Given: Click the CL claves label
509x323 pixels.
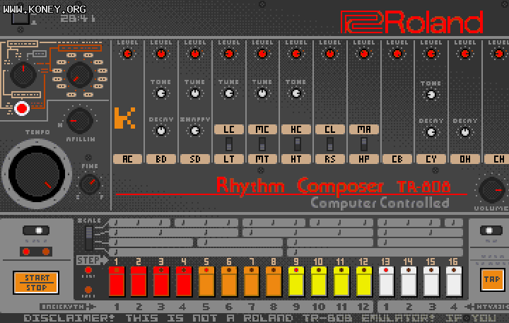Looking at the screenshot, I should pos(330,129).
